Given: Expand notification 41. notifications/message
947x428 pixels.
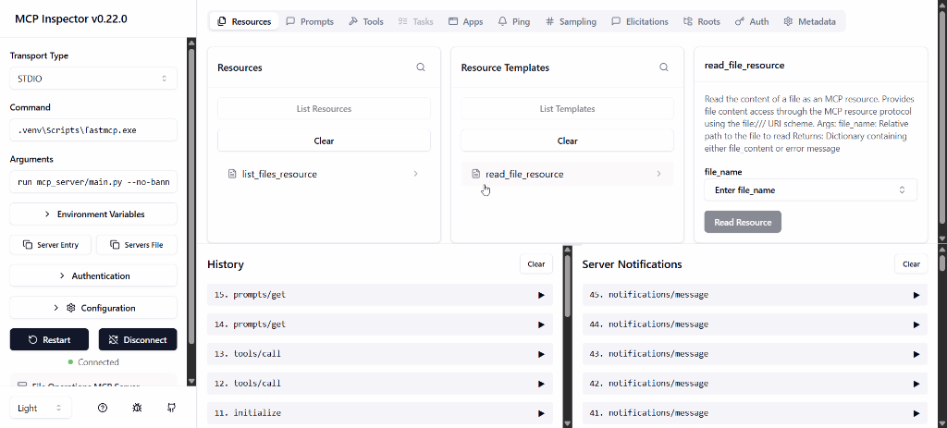Looking at the screenshot, I should (x=755, y=413).
